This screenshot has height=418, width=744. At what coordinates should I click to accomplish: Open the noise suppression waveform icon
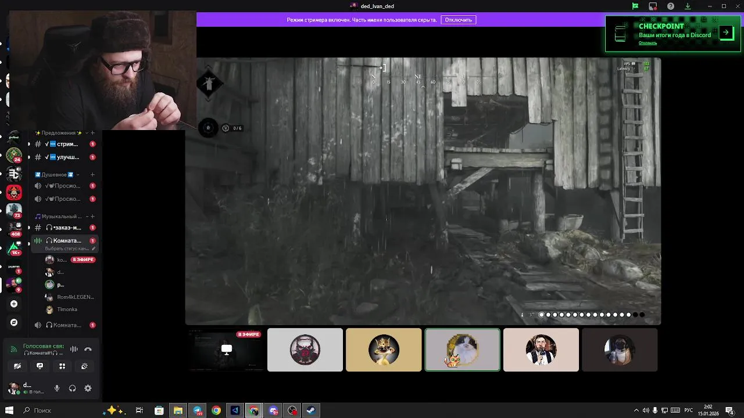(x=74, y=349)
